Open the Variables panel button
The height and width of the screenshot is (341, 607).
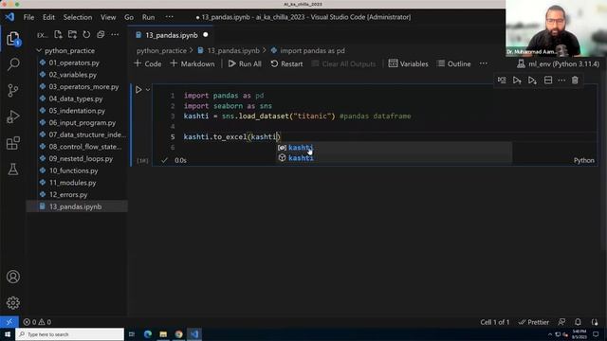tap(409, 63)
